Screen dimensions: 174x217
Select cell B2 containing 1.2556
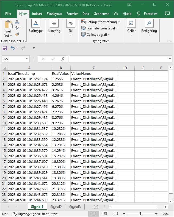point(60,79)
